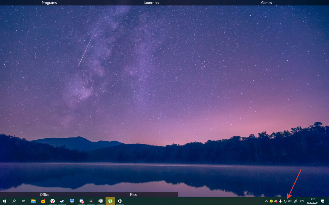This screenshot has height=205, width=329.
Task: Click the yellow-green tray icon
Action: click(x=271, y=201)
